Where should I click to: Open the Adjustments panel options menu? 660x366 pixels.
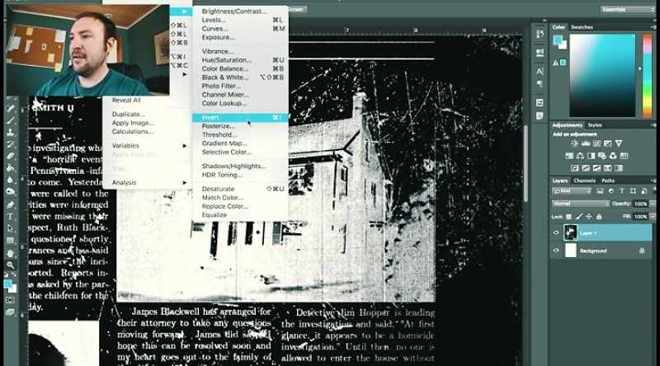pyautogui.click(x=653, y=125)
